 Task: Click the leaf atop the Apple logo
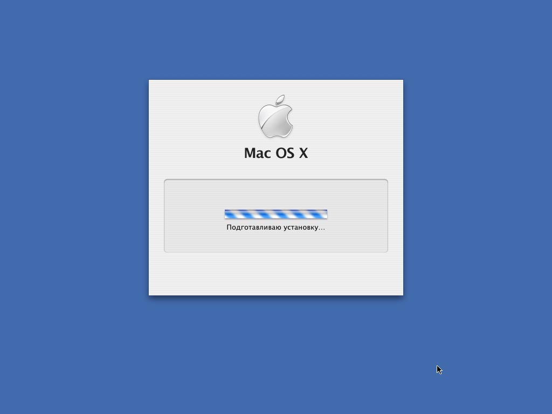280,100
